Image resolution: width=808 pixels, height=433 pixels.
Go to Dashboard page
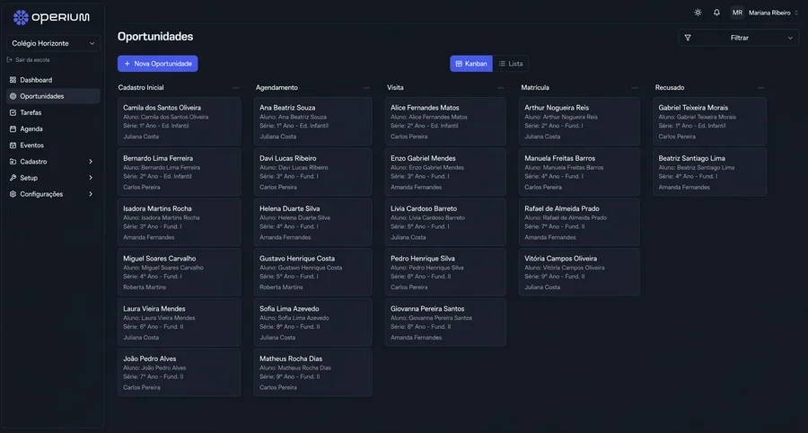pyautogui.click(x=53, y=80)
